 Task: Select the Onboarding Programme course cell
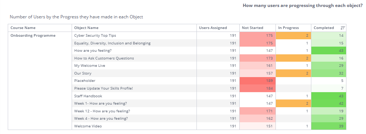pyautogui.click(x=33, y=36)
